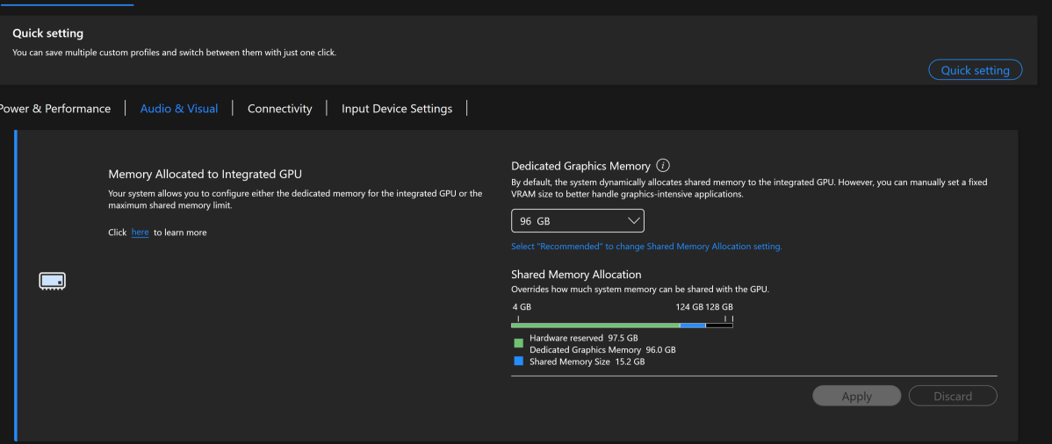Select the Audio & Visual tab
1052x444 pixels.
[179, 109]
